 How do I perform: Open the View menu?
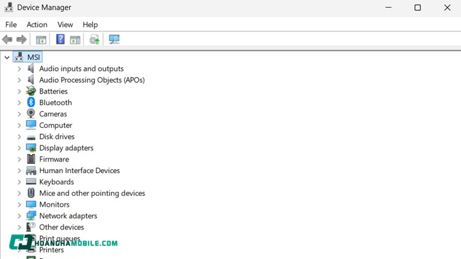65,25
